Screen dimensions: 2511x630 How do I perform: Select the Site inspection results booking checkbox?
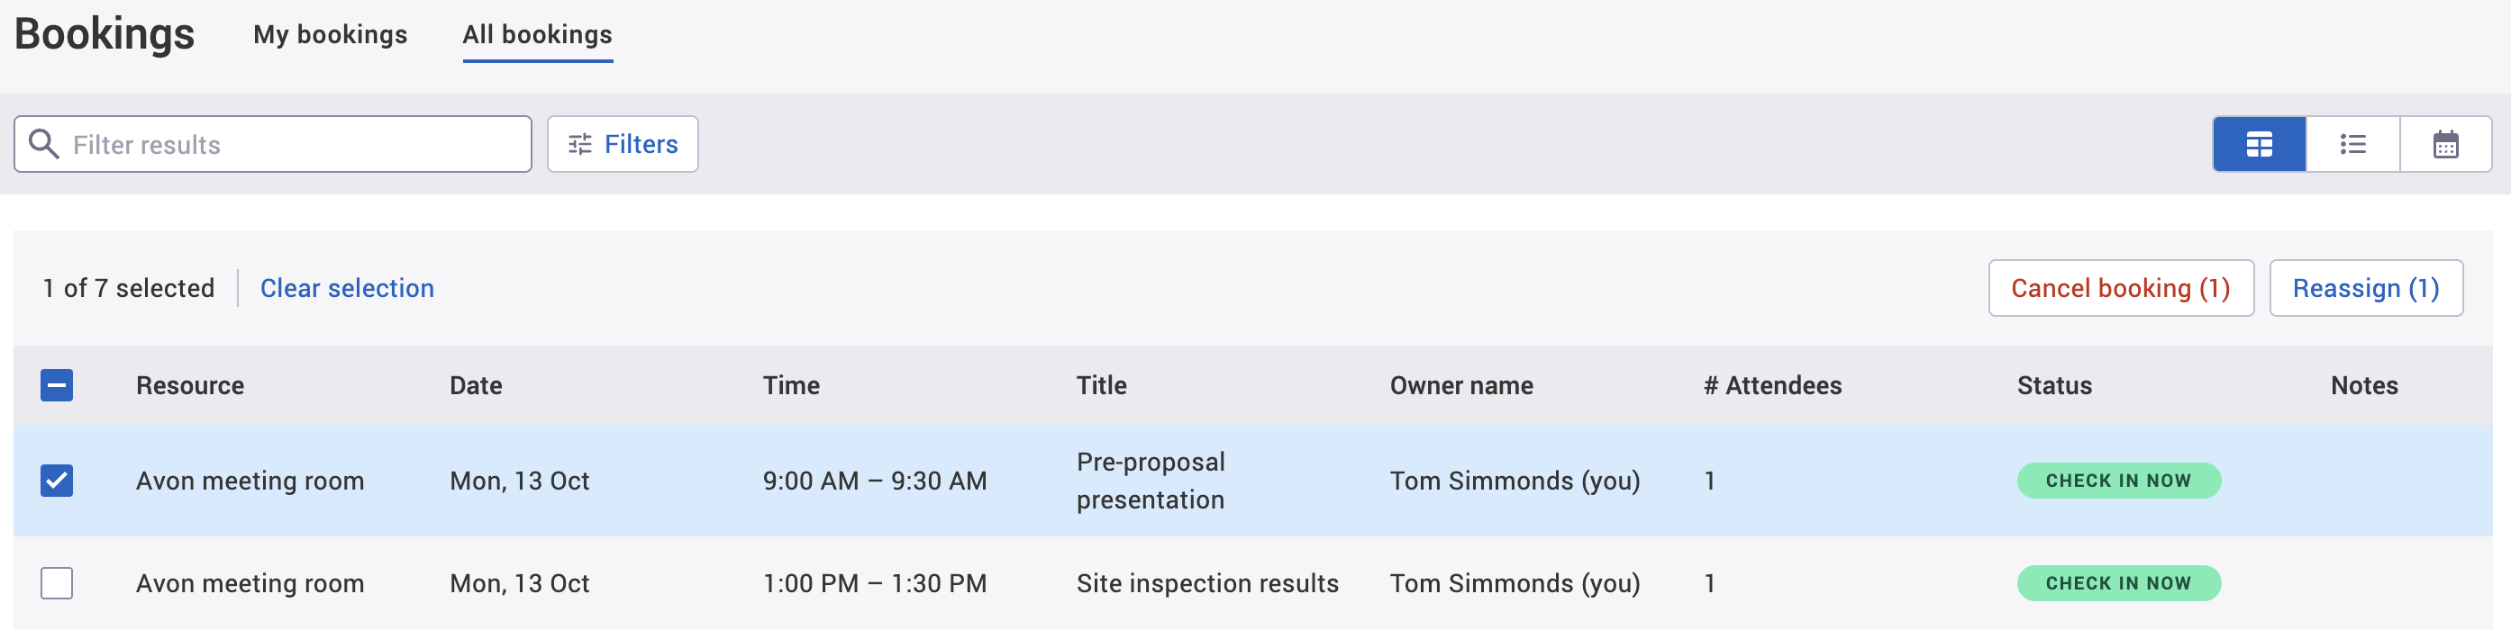(57, 582)
